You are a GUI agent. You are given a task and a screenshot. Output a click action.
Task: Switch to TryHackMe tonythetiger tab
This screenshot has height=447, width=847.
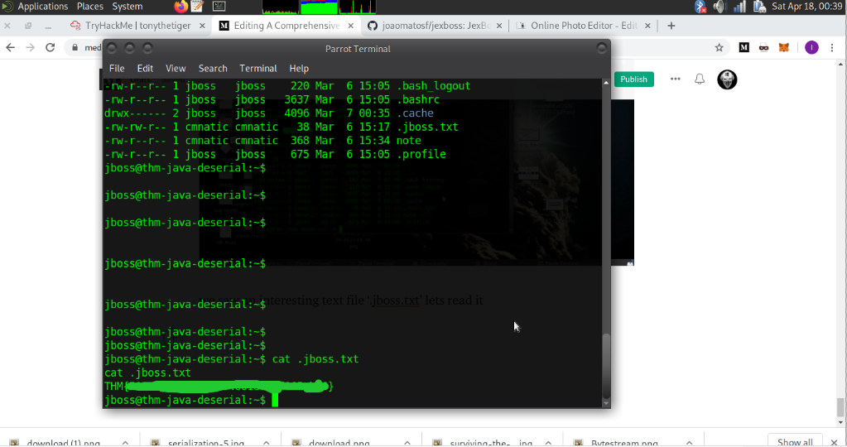[137, 26]
